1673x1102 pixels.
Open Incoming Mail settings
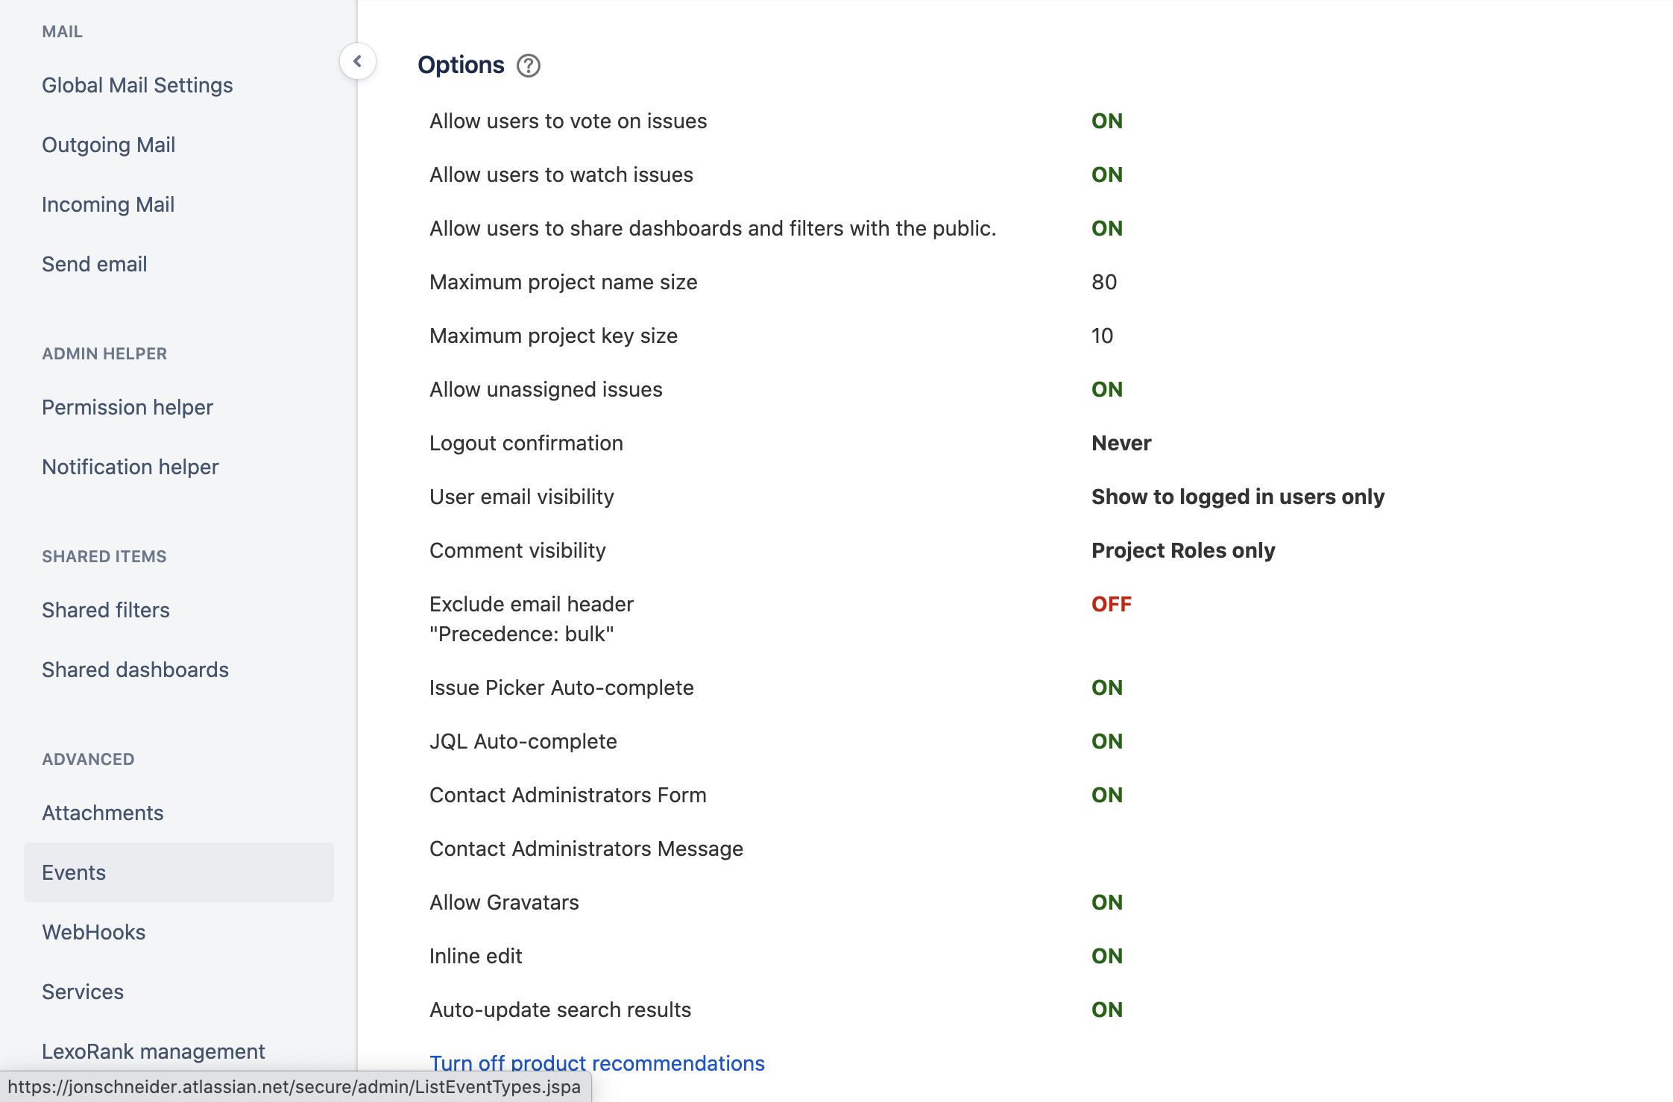(108, 204)
